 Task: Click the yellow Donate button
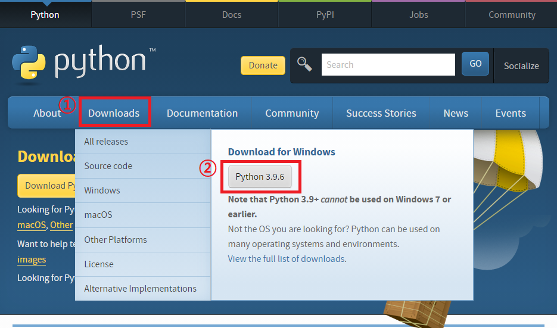263,65
